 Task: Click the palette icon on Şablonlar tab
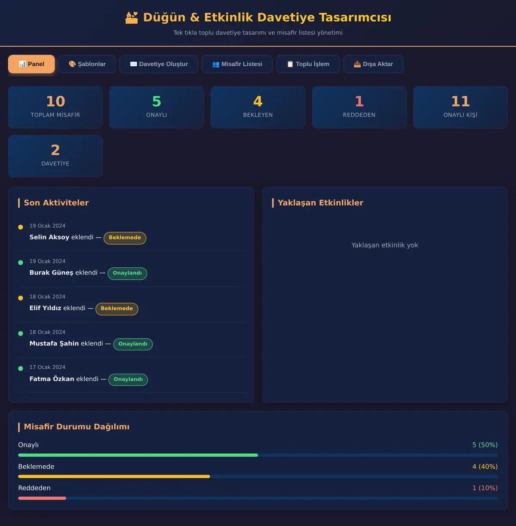[72, 64]
